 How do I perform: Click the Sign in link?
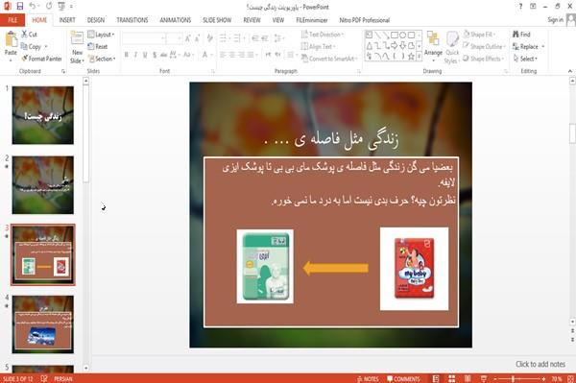(555, 20)
